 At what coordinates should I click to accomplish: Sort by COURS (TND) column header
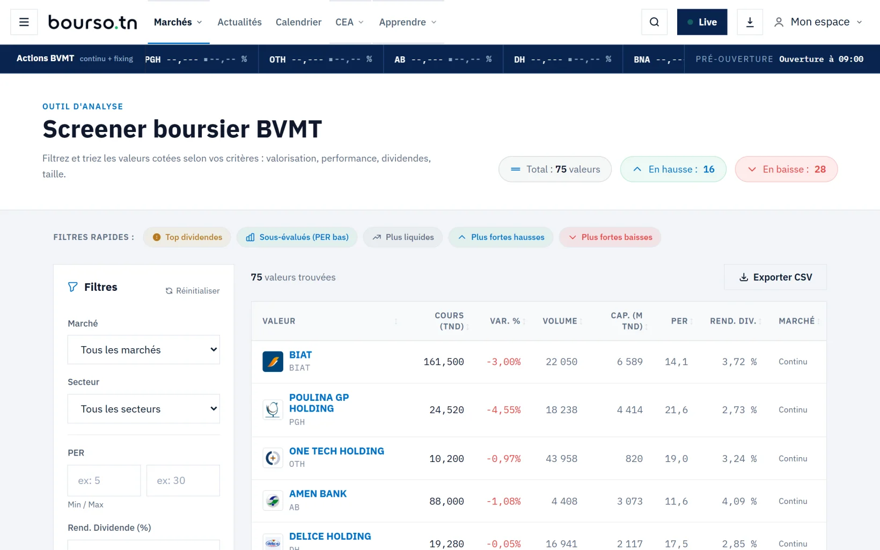451,321
